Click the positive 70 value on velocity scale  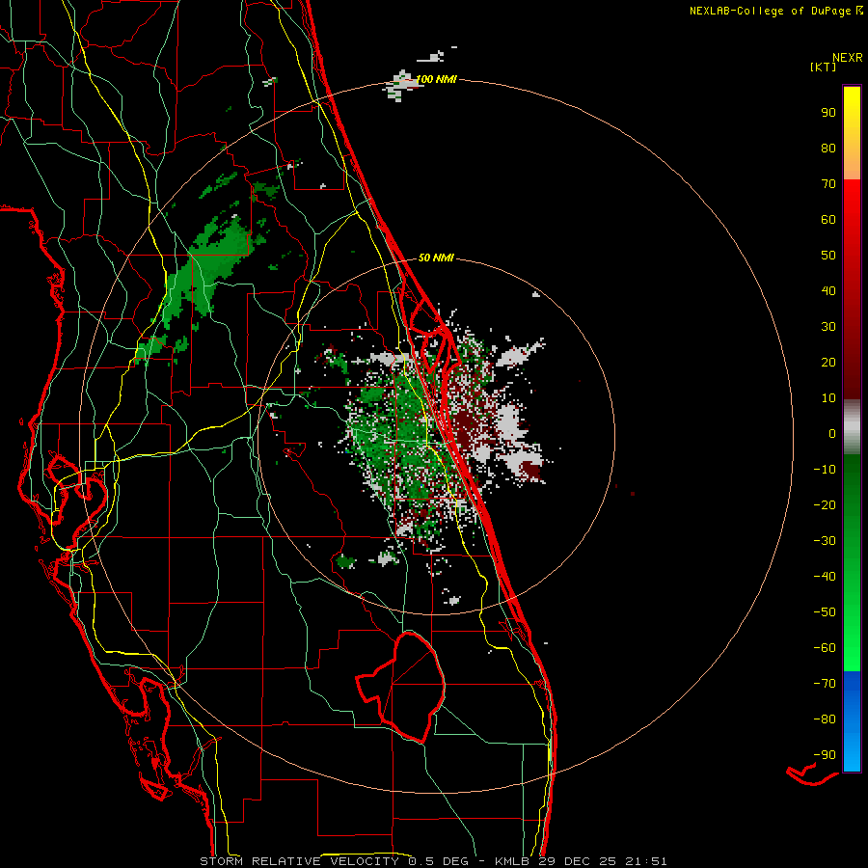point(828,184)
